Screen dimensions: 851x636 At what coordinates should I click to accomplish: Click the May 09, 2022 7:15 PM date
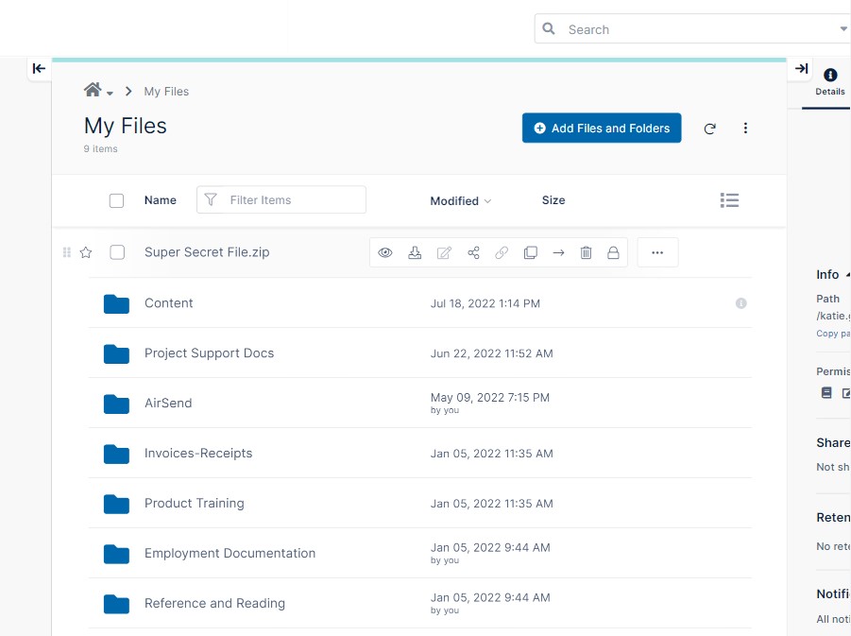(490, 398)
